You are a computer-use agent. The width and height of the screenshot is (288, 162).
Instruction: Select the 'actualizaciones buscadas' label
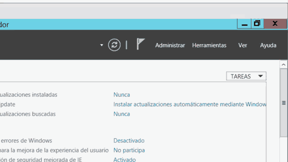(28, 114)
